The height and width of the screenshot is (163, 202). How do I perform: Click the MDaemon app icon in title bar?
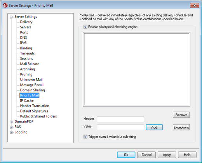(x=5, y=5)
